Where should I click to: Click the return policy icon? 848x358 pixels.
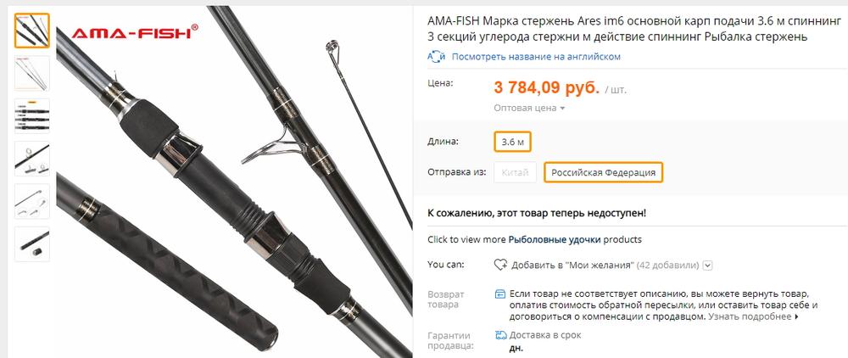tap(500, 294)
